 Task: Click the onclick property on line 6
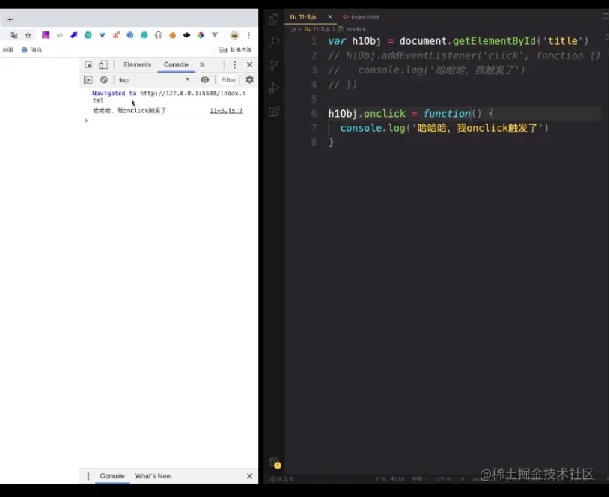point(385,114)
